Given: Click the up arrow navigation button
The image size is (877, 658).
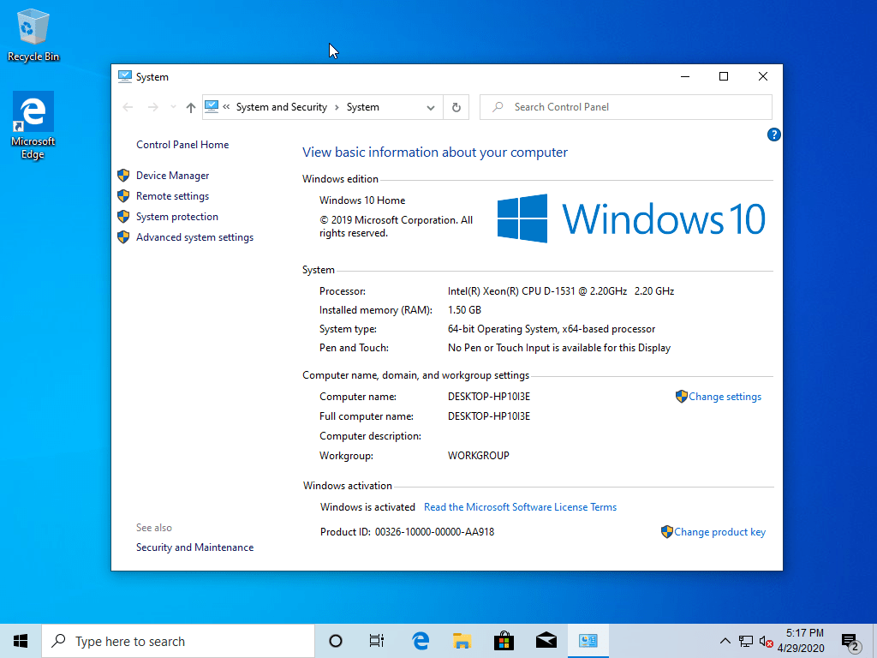Looking at the screenshot, I should [191, 107].
